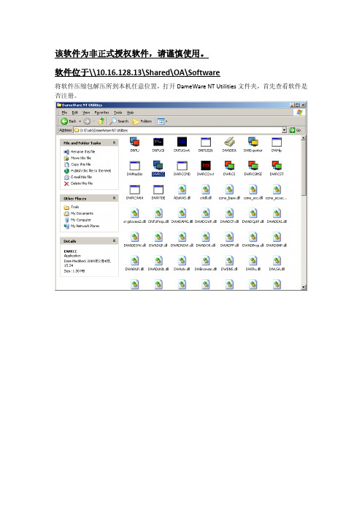362x513 pixels.
Task: Open the Tools menu
Action: [118, 113]
